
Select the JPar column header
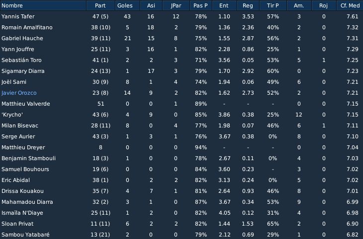[x=176, y=5]
